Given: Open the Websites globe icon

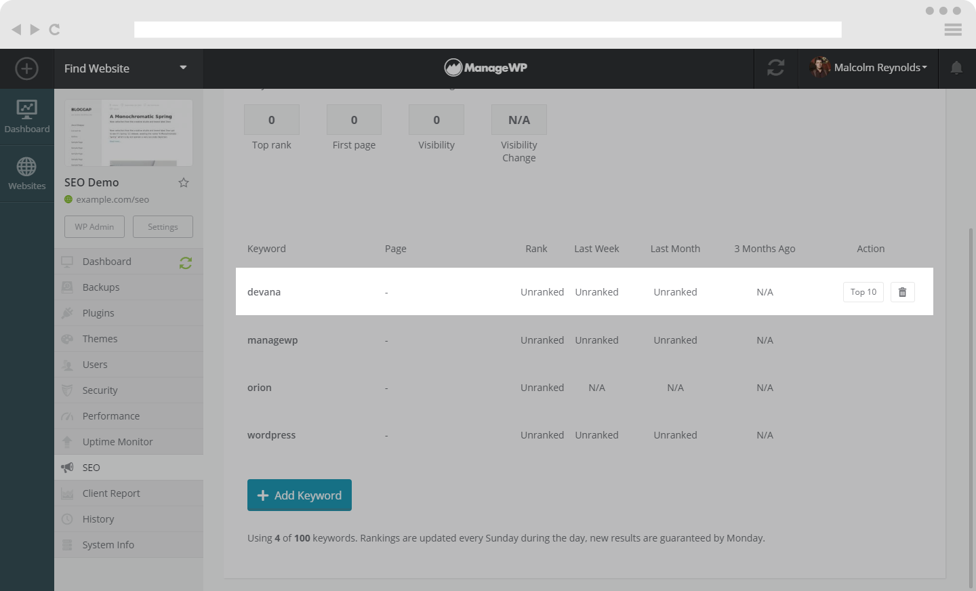Looking at the screenshot, I should click(x=27, y=174).
